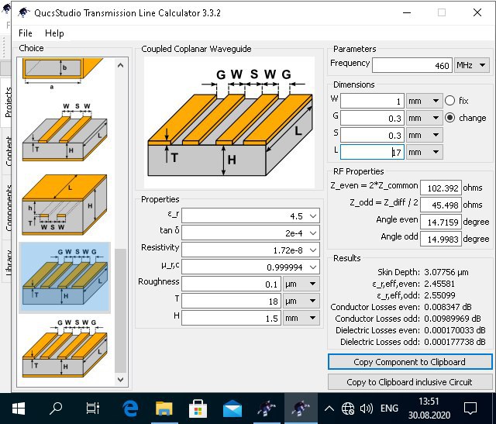Open the Frequency MHz unit dropdown
Screen dimensions: 496x424
click(471, 65)
